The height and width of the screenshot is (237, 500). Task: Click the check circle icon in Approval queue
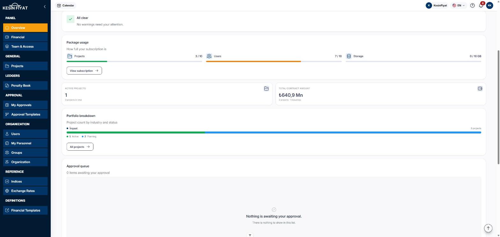coord(274,210)
